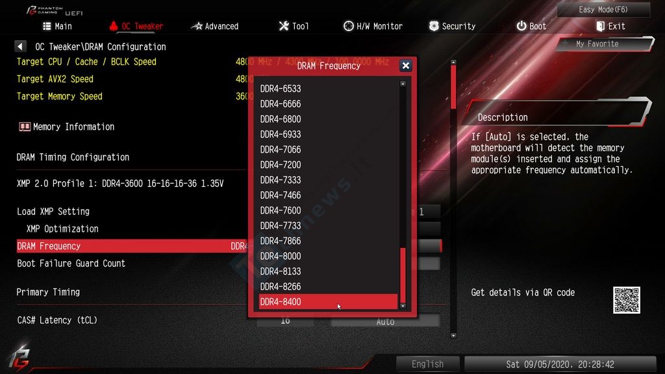This screenshot has height=374, width=665.
Task: Click Target CPU / Cache / BCLK Speed
Action: pyautogui.click(x=86, y=62)
